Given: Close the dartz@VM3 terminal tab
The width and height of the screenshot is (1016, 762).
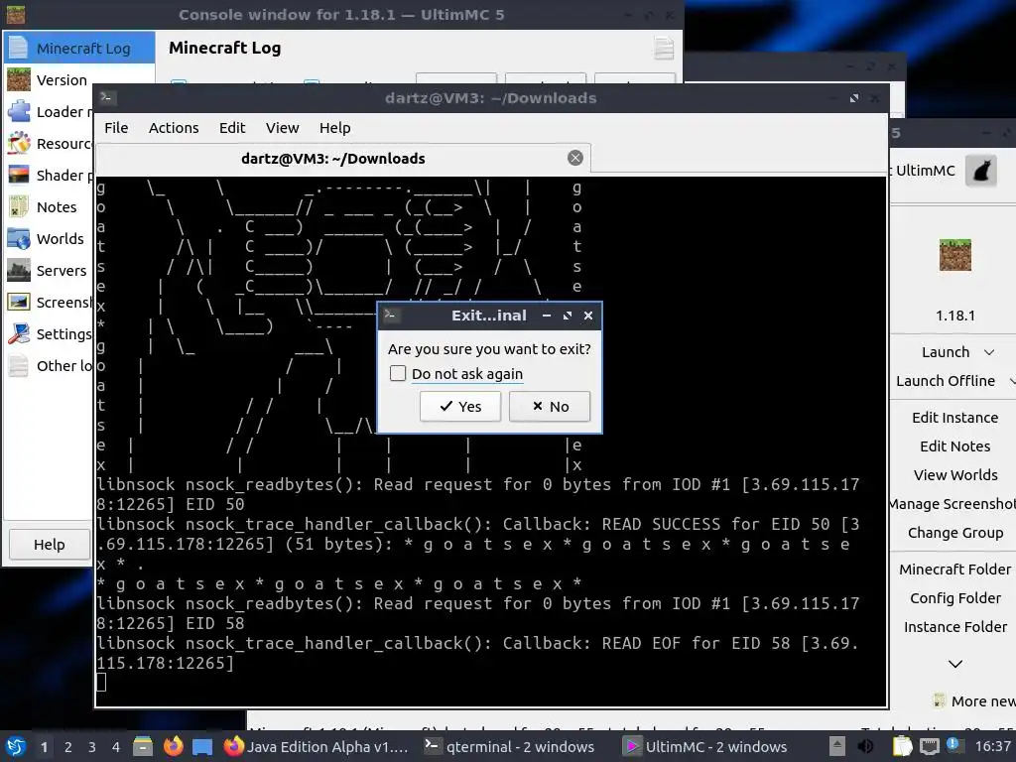Looking at the screenshot, I should (x=574, y=158).
